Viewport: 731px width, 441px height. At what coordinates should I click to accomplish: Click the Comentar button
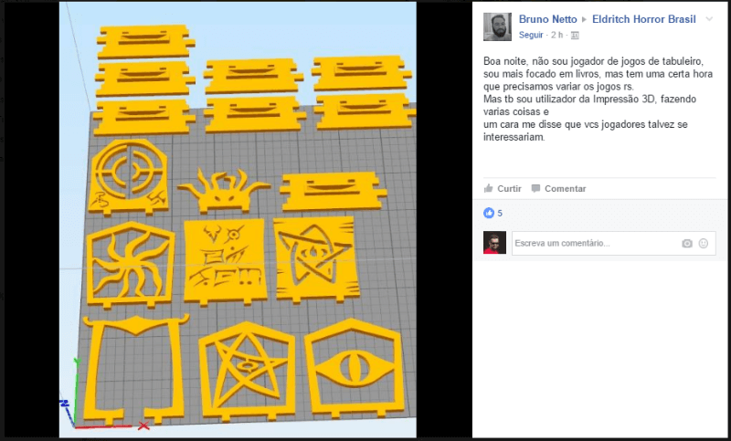tap(558, 188)
